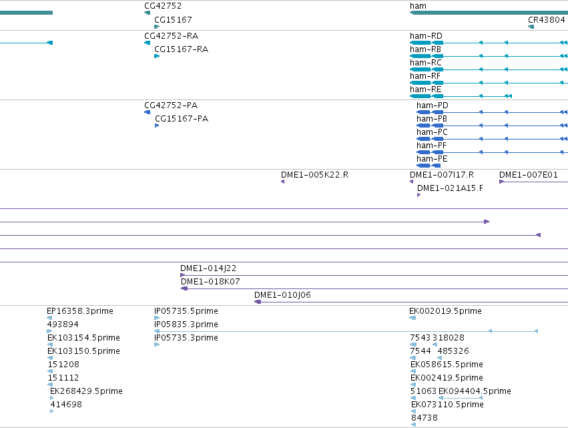Select the DME1-014J22 BAC line

(374, 275)
